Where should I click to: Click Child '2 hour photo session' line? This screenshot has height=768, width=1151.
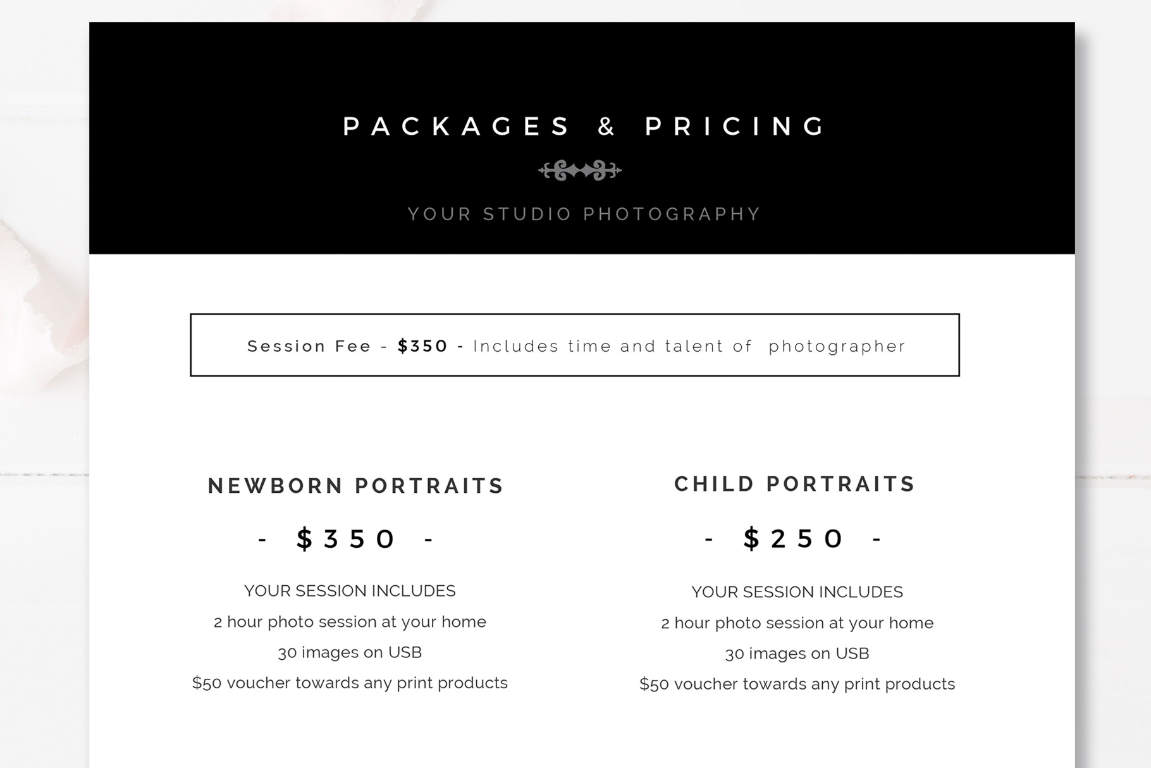(797, 623)
